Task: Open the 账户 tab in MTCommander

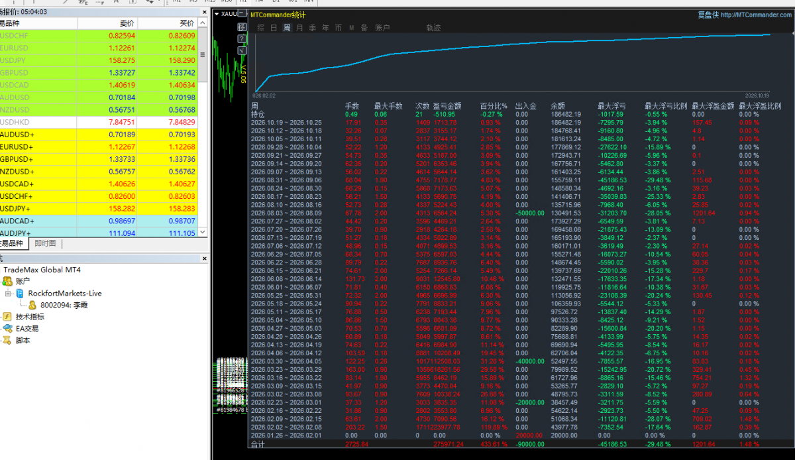Action: [x=382, y=28]
